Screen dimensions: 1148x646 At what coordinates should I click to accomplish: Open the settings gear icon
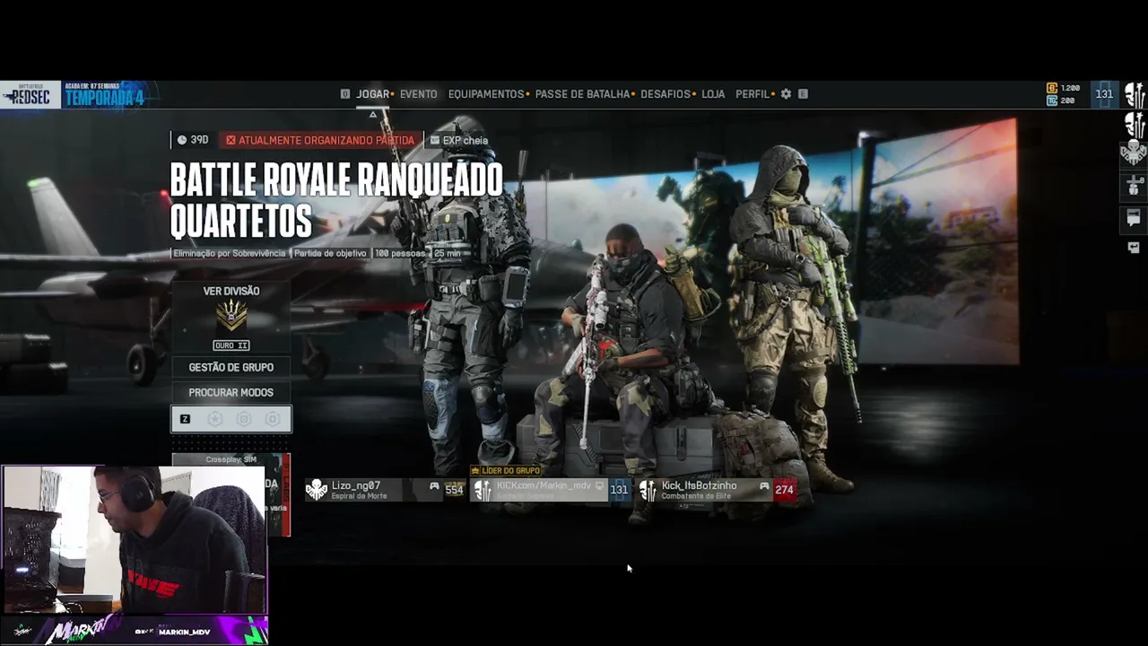(x=786, y=94)
